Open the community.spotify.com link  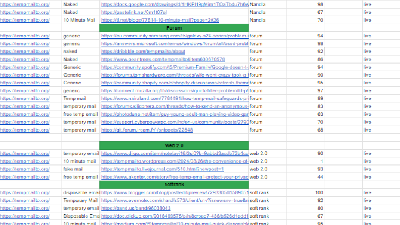175,67
